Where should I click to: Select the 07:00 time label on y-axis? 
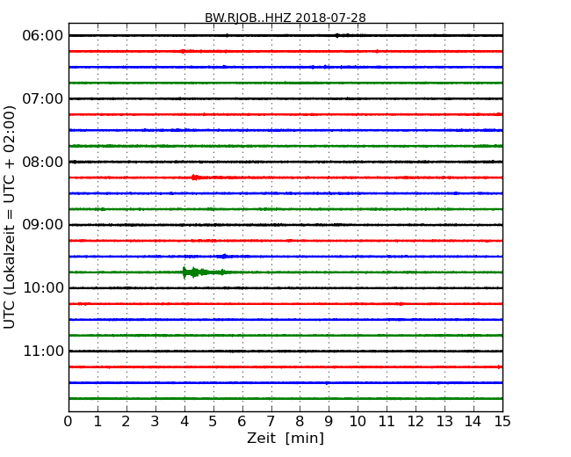tap(43, 98)
